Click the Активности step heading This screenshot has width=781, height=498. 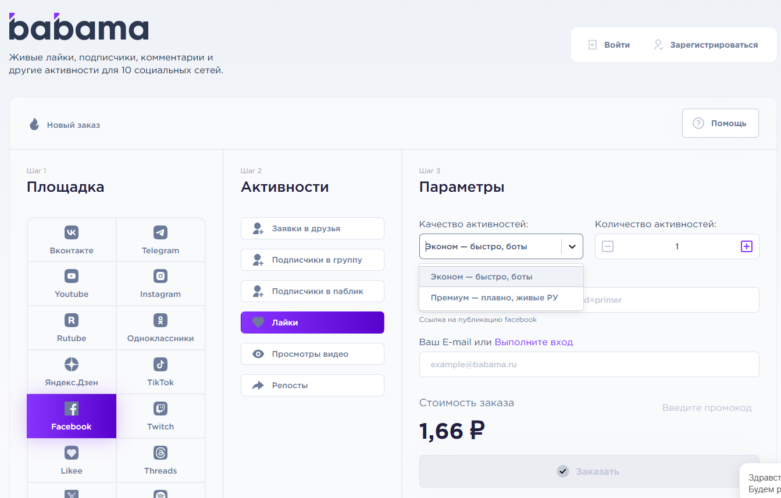coord(285,187)
